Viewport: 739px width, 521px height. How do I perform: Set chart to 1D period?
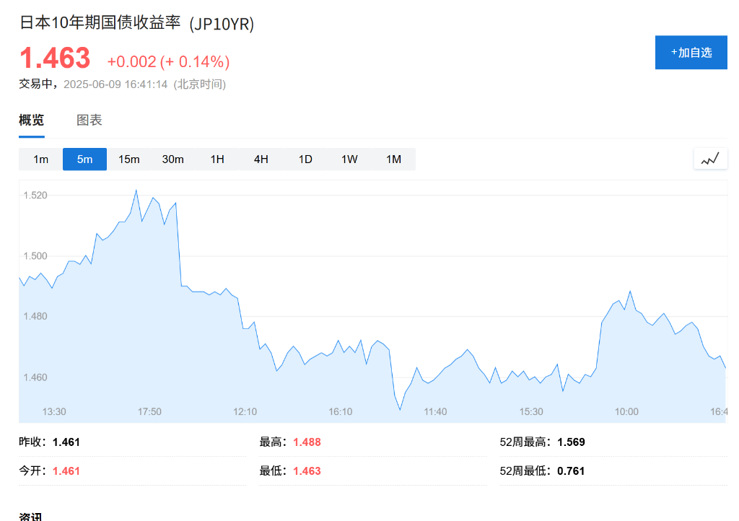[x=305, y=159]
